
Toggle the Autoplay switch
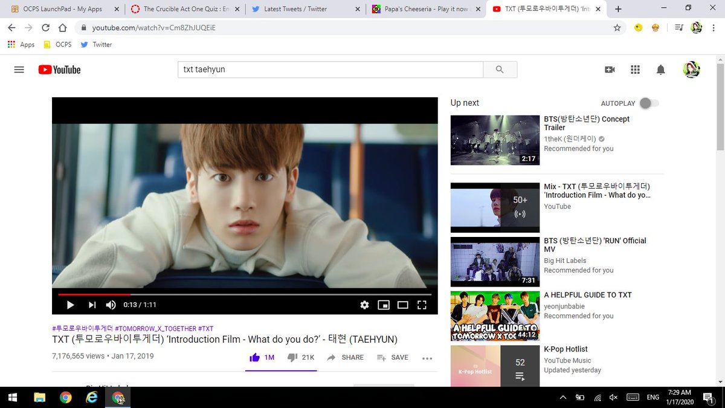click(649, 103)
